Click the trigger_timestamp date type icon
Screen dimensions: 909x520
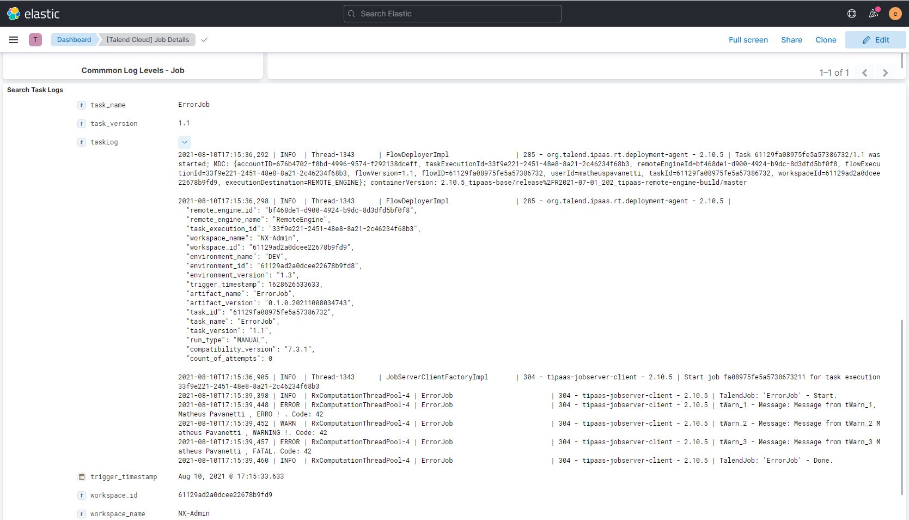(82, 477)
